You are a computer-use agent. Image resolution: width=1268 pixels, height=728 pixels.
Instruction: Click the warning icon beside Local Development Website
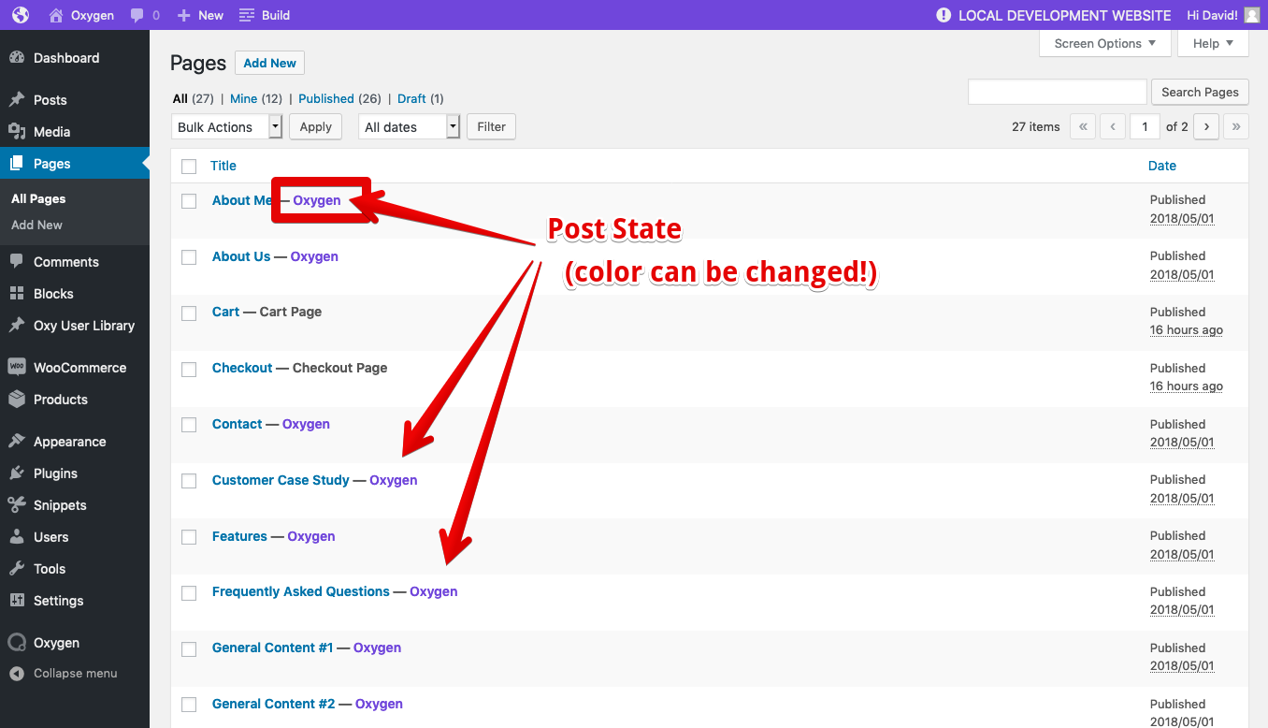944,15
